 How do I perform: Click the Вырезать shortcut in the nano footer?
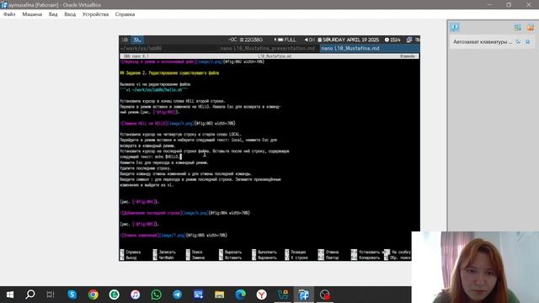pyautogui.click(x=230, y=252)
